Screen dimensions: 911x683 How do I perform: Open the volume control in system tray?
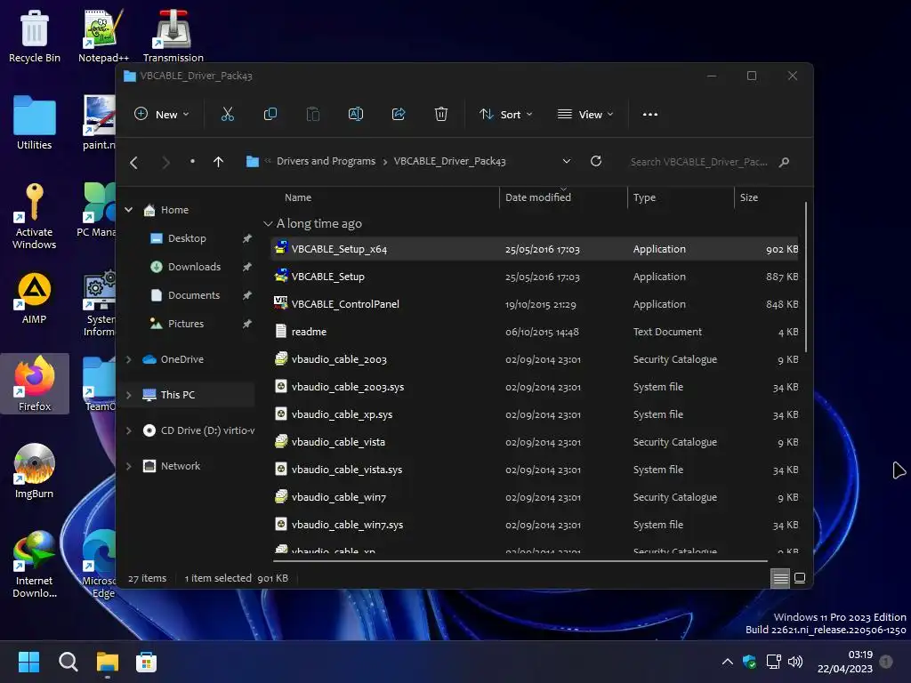click(794, 662)
